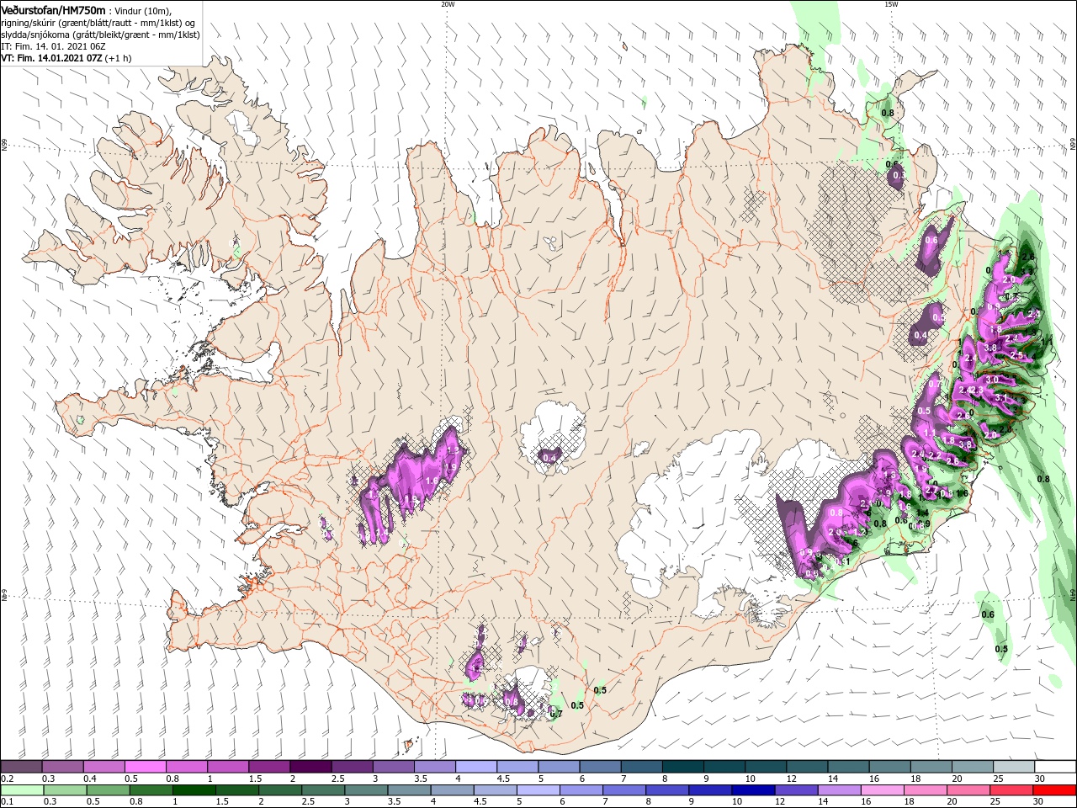Select the dark mauve 0.2 snow legend swatch

21,767
